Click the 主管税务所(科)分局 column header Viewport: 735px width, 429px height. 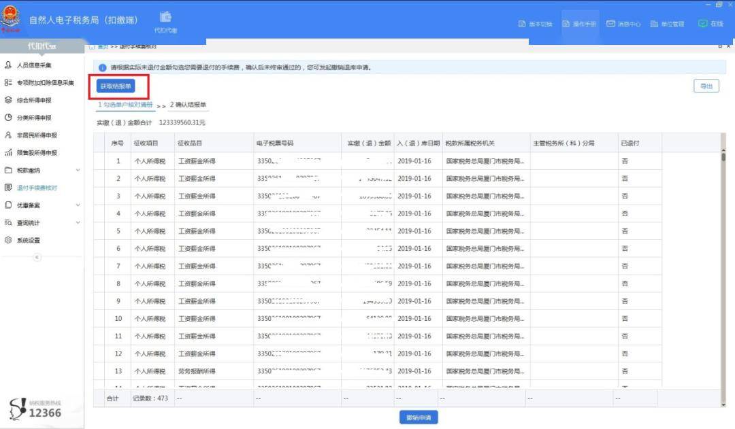point(574,143)
